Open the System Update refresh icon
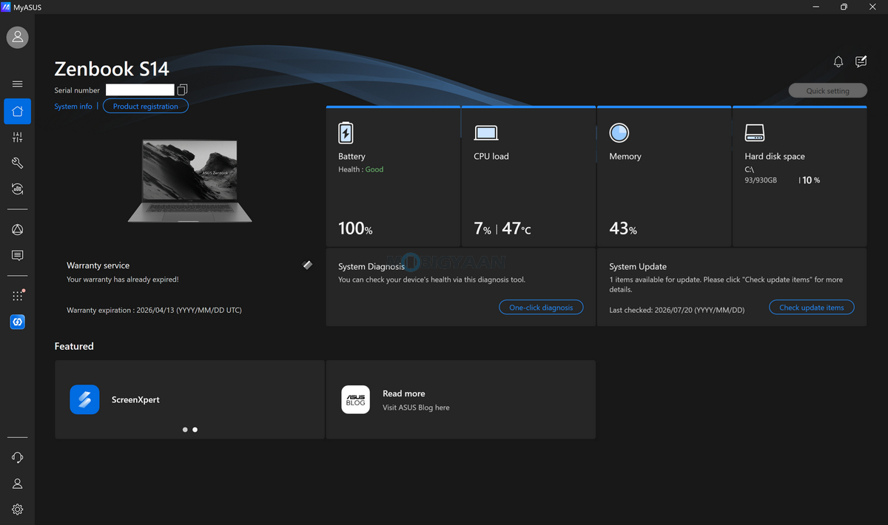The width and height of the screenshot is (888, 525). click(18, 189)
